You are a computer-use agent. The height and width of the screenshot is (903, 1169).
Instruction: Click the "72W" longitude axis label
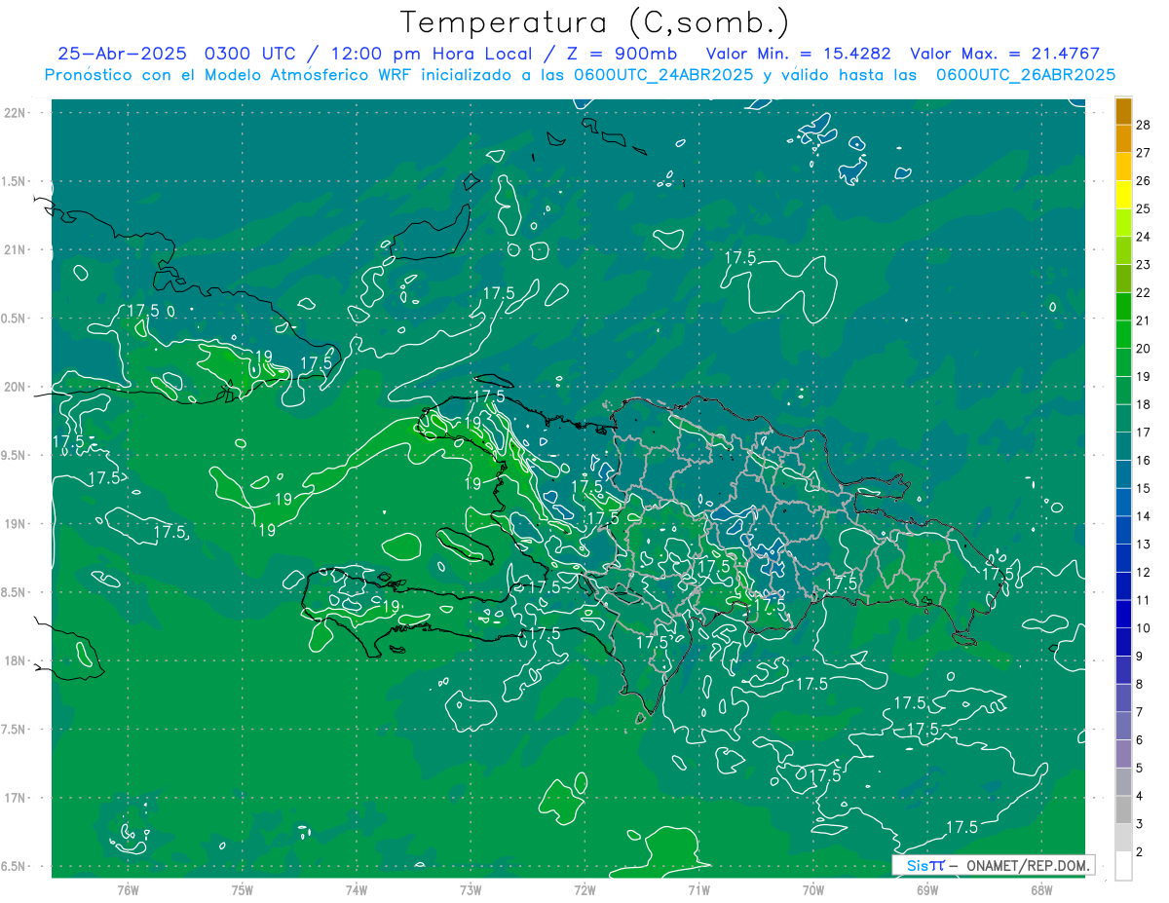[x=584, y=889]
